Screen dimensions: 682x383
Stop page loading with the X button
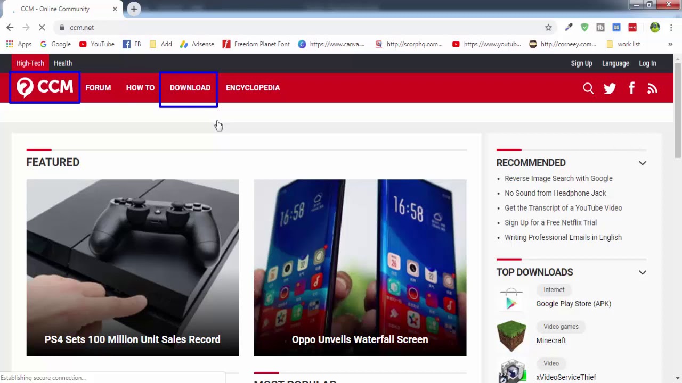point(42,28)
